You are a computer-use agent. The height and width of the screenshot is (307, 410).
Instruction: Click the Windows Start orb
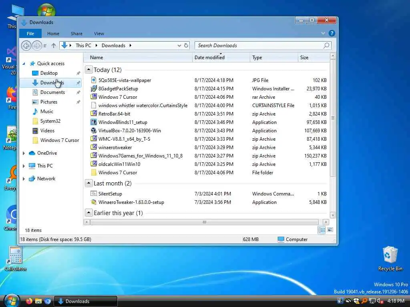pos(12,300)
